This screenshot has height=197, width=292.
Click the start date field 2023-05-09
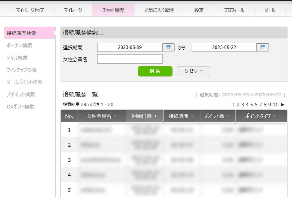tap(130, 47)
